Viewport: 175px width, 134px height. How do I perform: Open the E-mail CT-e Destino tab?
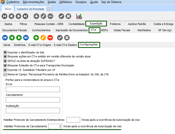(x=65, y=45)
